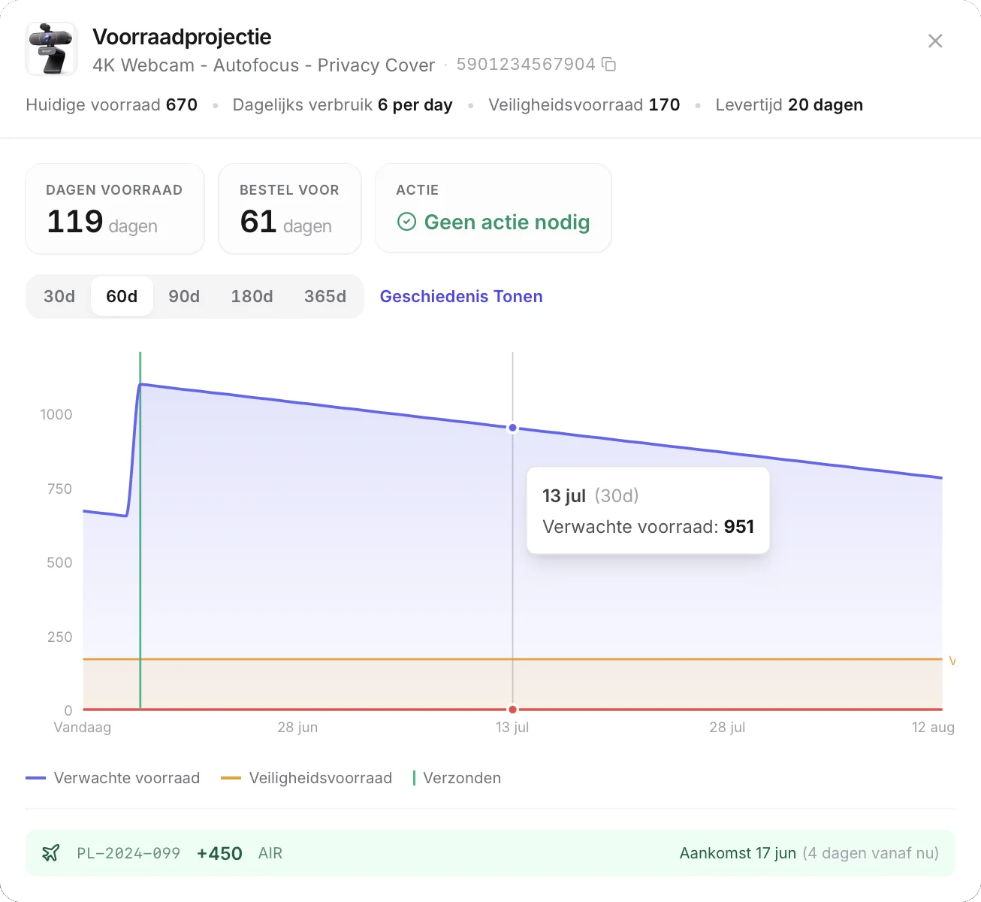Toggle Verwachte voorraad legend series

[113, 778]
